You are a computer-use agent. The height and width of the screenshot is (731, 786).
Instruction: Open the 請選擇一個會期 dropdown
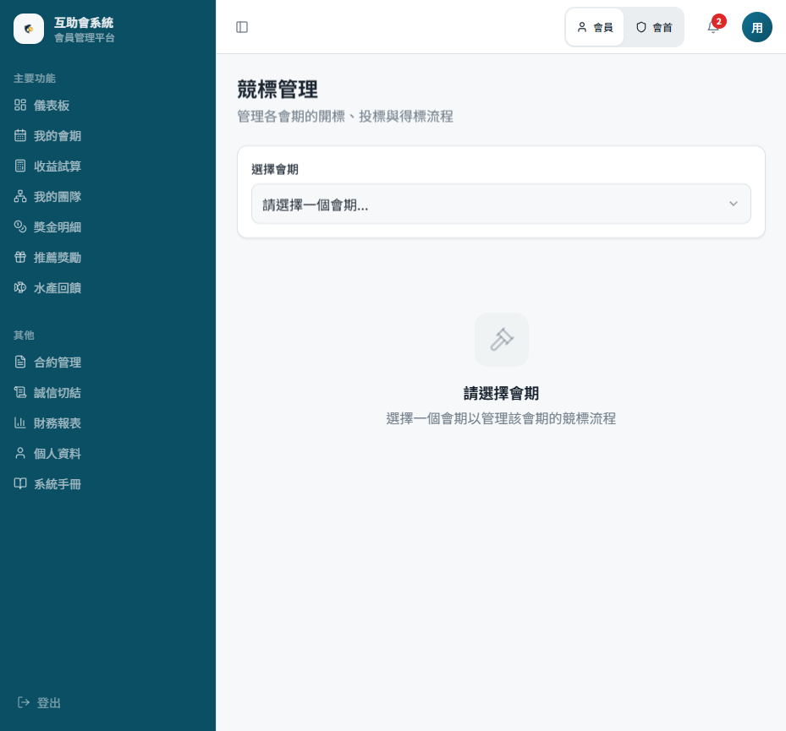(x=501, y=204)
